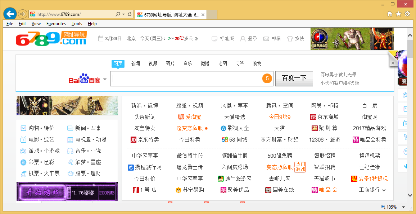This screenshot has width=416, height=214.
Task: Click the 6789.com site logo
Action: point(51,39)
